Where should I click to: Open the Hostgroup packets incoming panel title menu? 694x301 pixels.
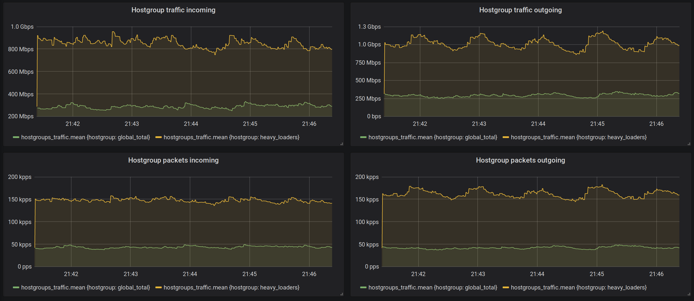pos(173,160)
